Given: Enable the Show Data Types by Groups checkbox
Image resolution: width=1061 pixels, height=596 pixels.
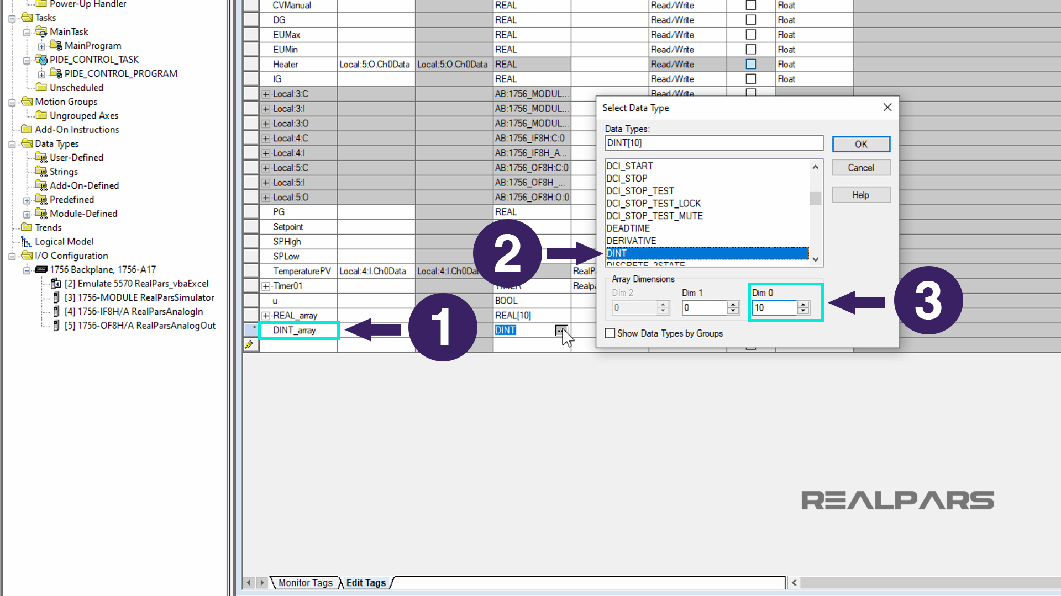Looking at the screenshot, I should tap(610, 333).
